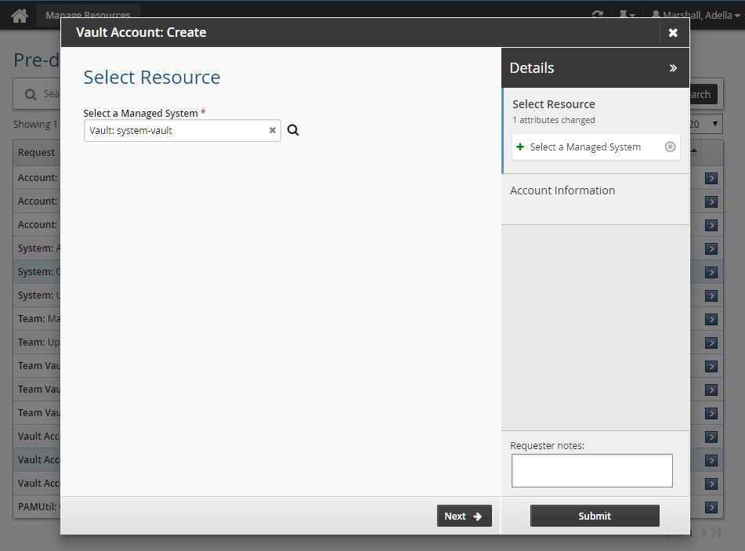
Task: Submit the vault account request
Action: (595, 516)
